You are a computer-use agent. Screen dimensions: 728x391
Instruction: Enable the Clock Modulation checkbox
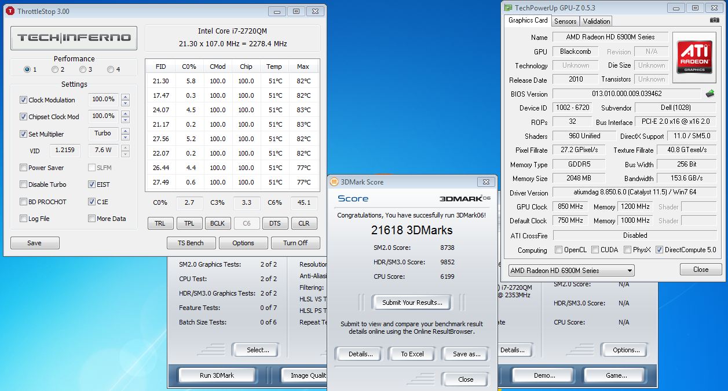tap(24, 100)
